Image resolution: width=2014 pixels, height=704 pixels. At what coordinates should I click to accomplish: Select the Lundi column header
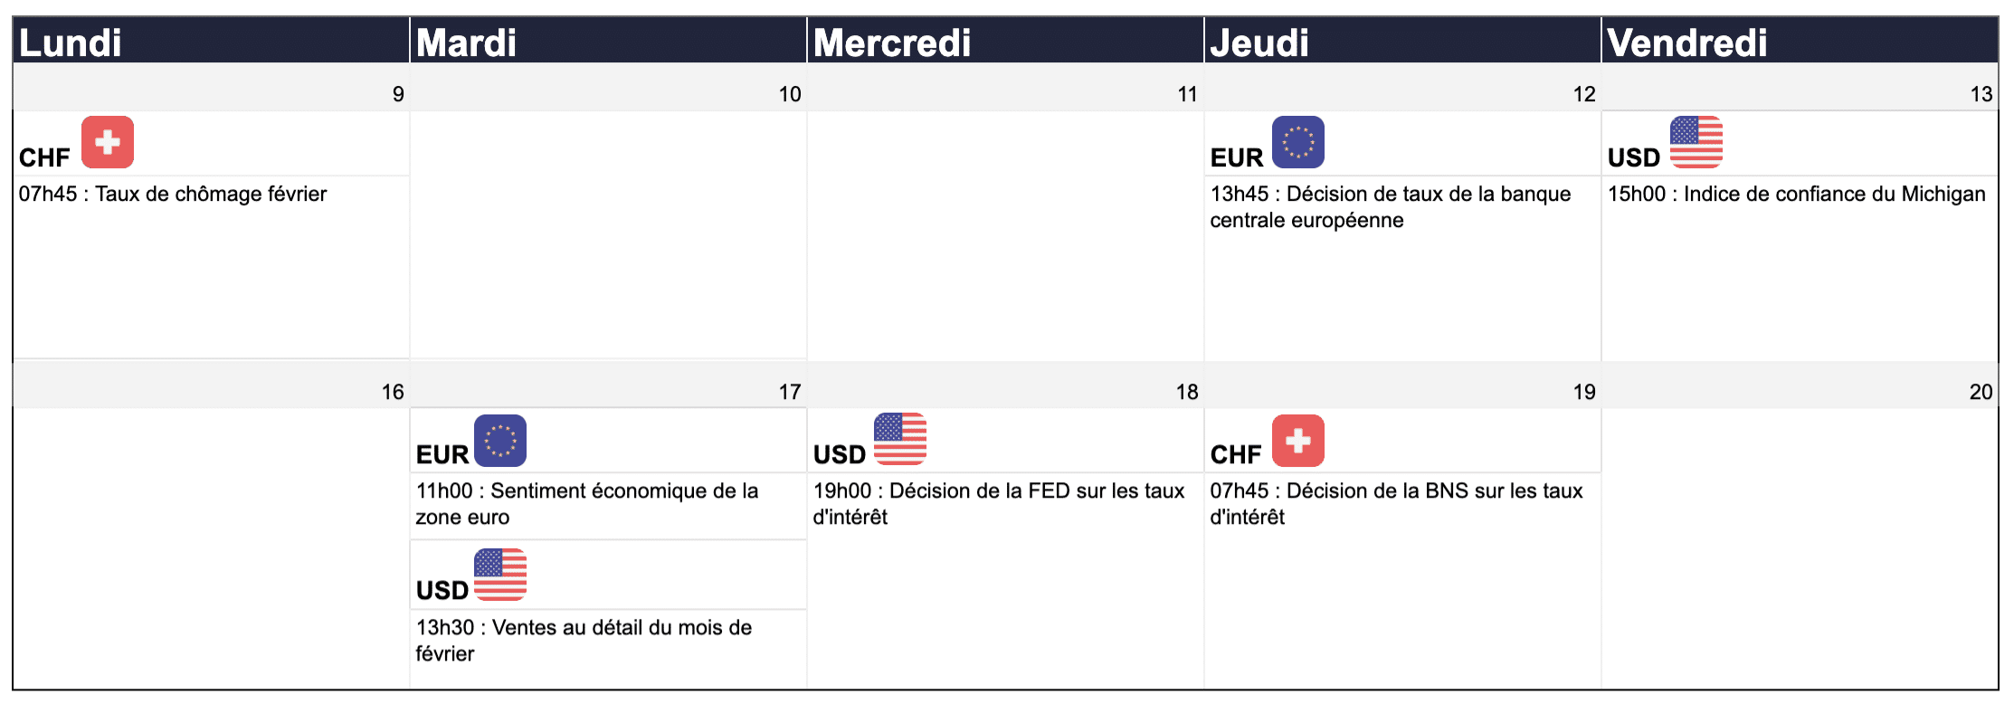pyautogui.click(x=71, y=43)
